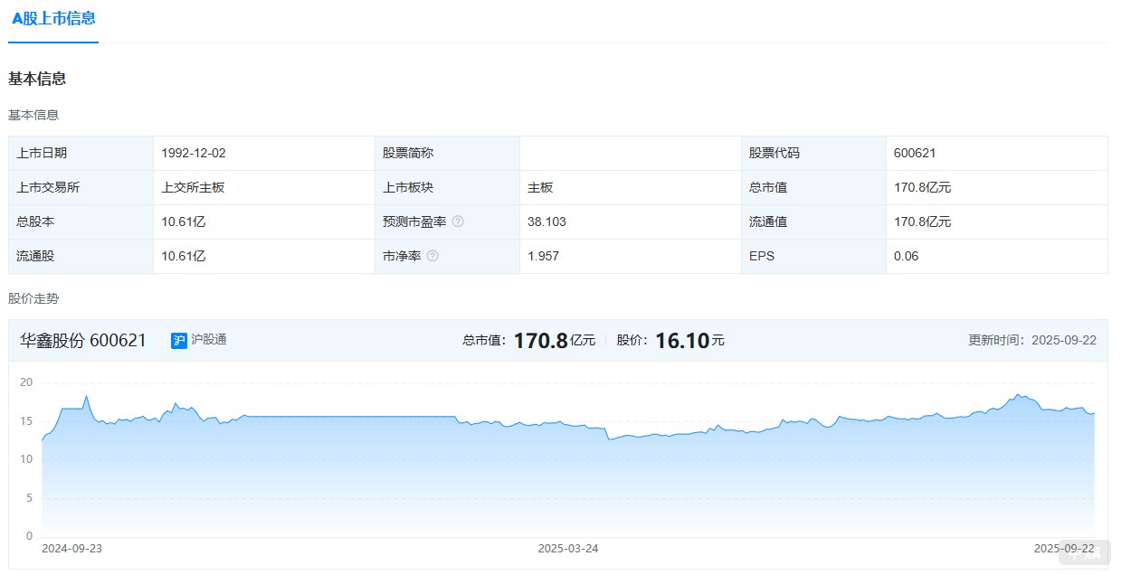Click the listing date 1992-12-02 cell
Screen dimensions: 1121x575
[x=195, y=153]
